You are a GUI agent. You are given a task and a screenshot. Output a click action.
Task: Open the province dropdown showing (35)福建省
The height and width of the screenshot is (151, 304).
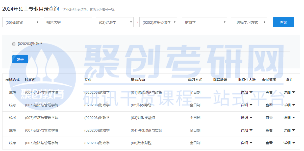[x=21, y=22]
